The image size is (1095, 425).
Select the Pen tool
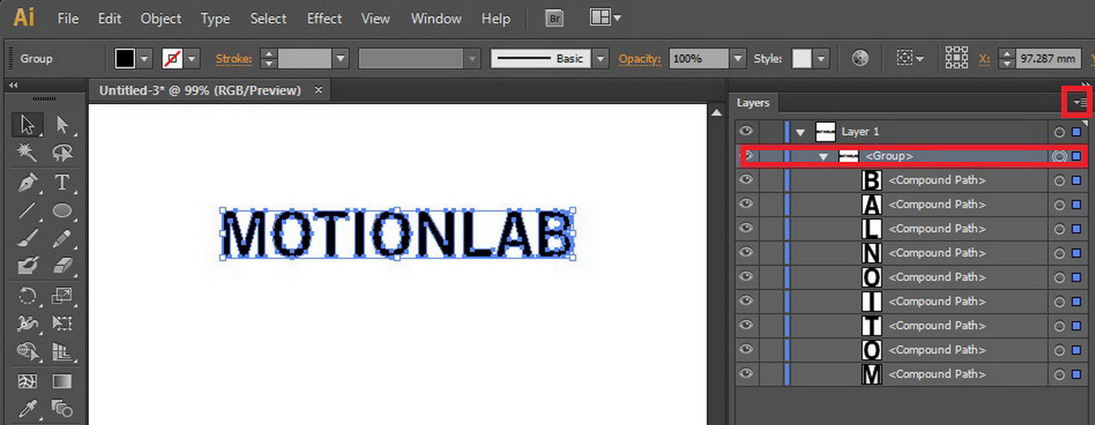tap(27, 183)
